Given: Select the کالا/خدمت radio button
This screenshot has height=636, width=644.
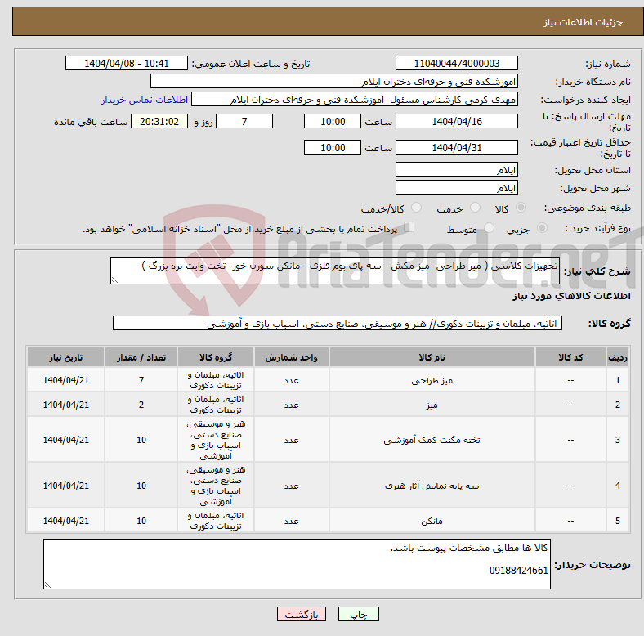Looking at the screenshot, I should 416,208.
